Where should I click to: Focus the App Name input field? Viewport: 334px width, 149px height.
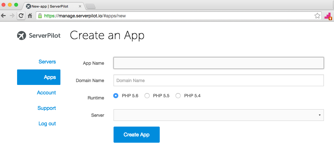[x=219, y=63]
